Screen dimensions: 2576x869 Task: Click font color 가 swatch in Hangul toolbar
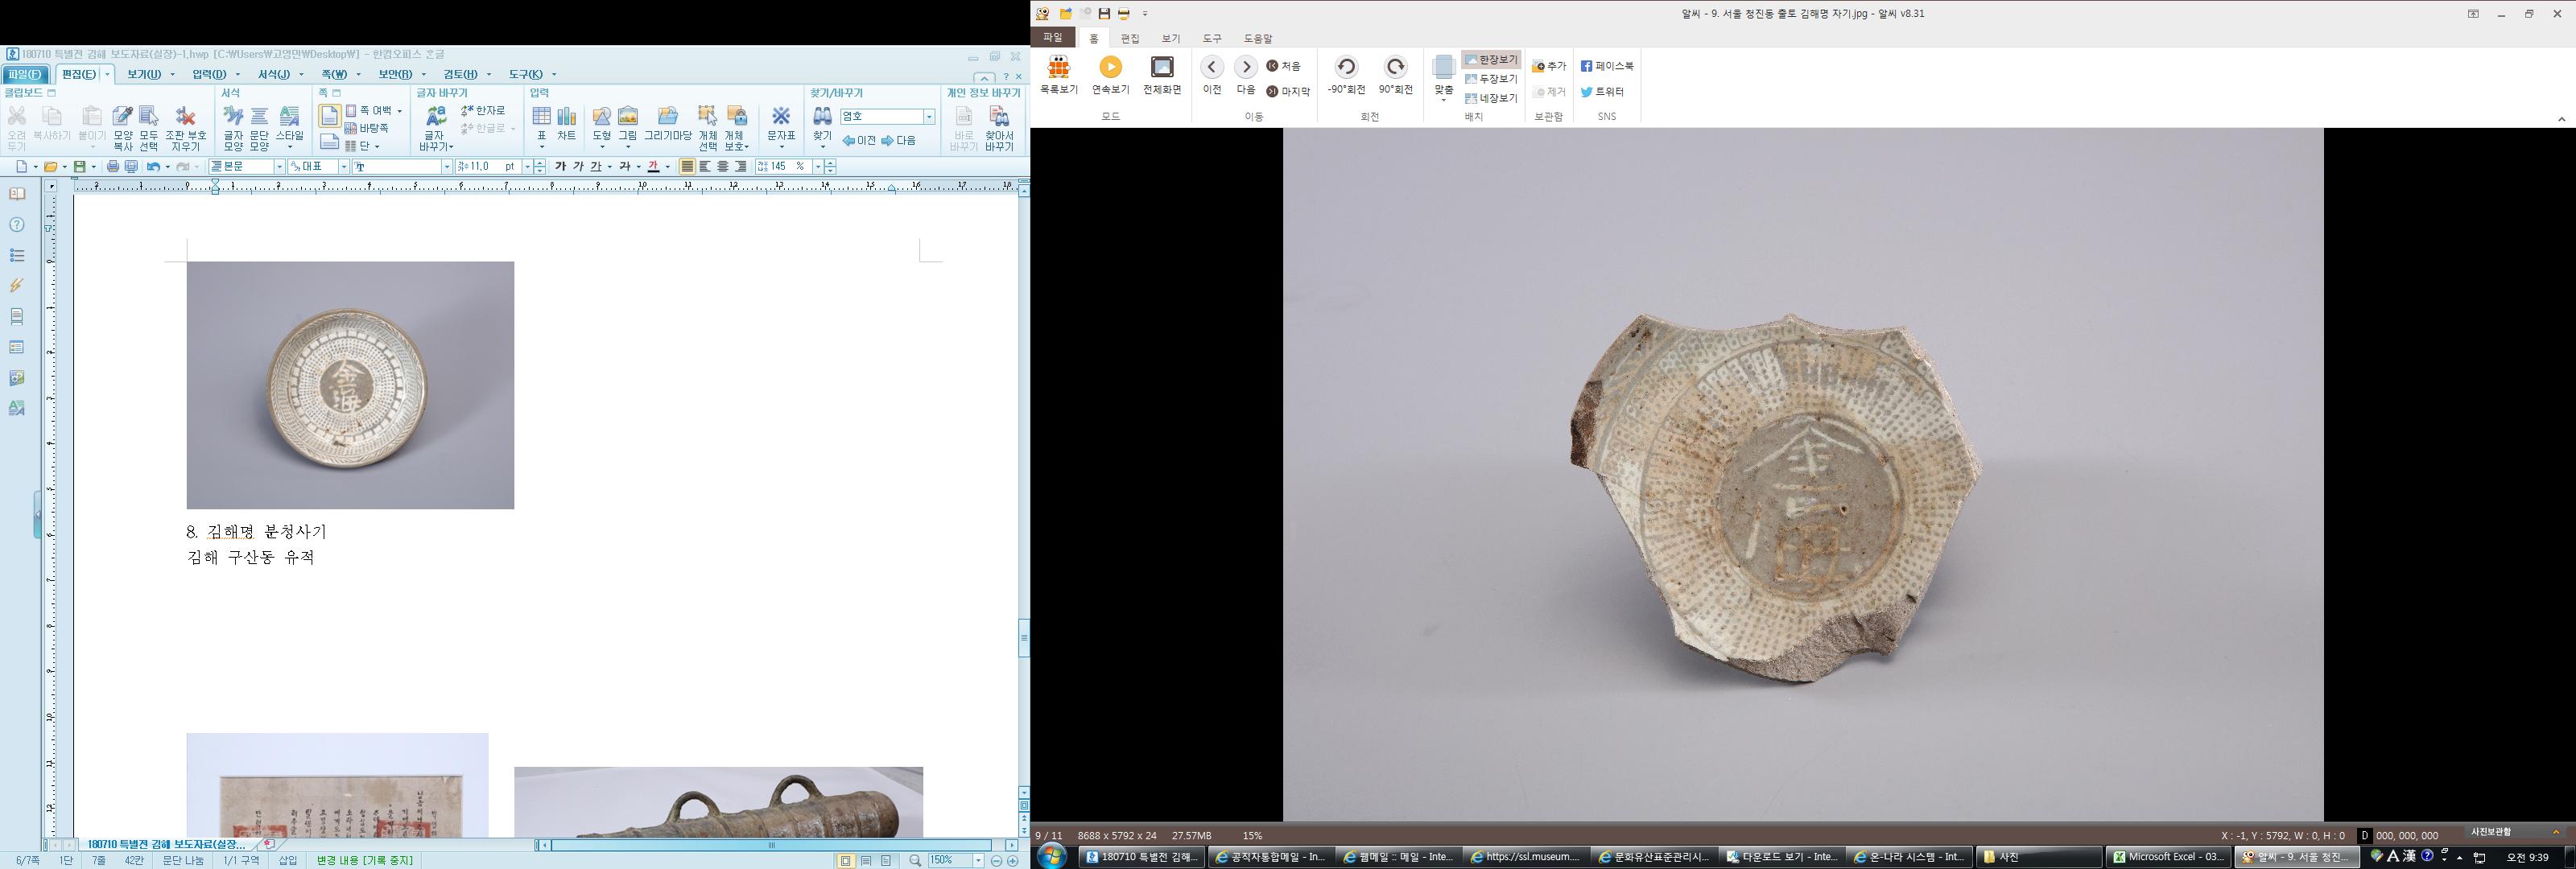(653, 167)
